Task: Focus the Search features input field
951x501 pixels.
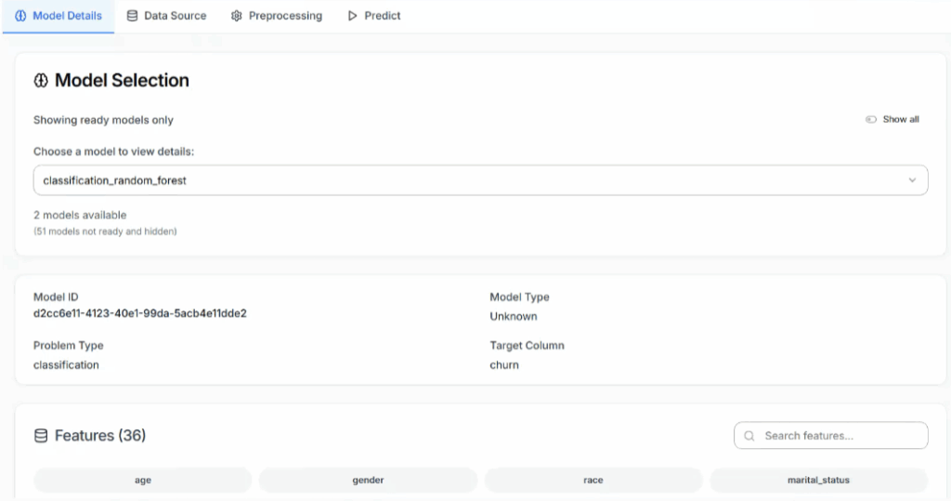Action: click(840, 436)
